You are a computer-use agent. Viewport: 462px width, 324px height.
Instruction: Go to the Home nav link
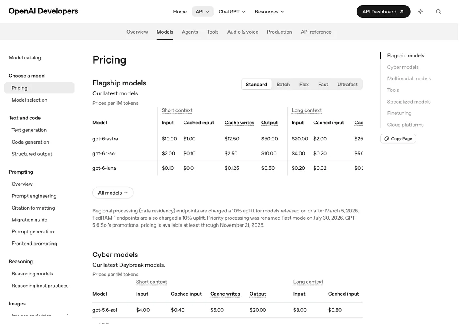click(180, 11)
